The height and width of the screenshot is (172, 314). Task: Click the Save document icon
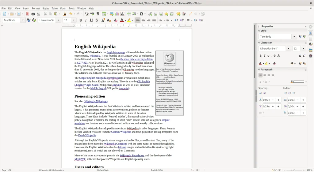19,14
